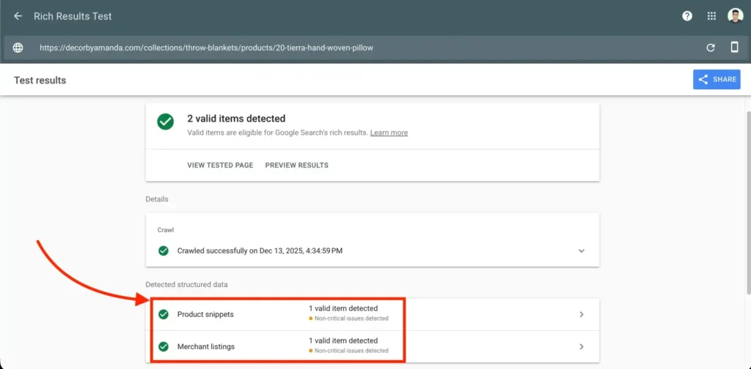Screen dimensions: 751x369
Task: Click the Share button
Action: [x=717, y=80]
